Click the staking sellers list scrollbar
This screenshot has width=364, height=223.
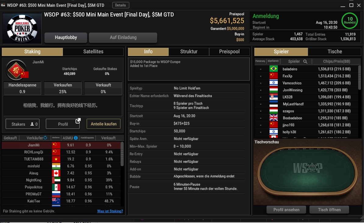[122, 154]
